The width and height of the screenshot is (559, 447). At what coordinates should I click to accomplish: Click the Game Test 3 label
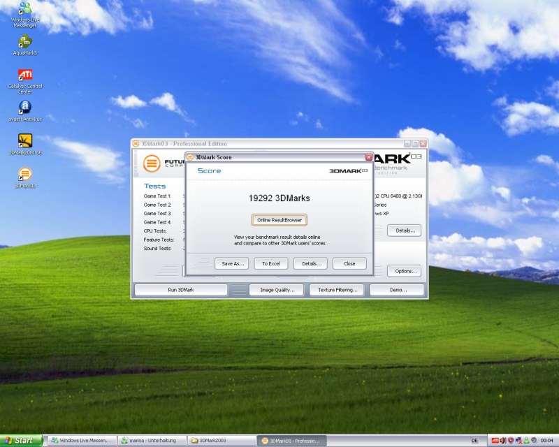click(157, 213)
